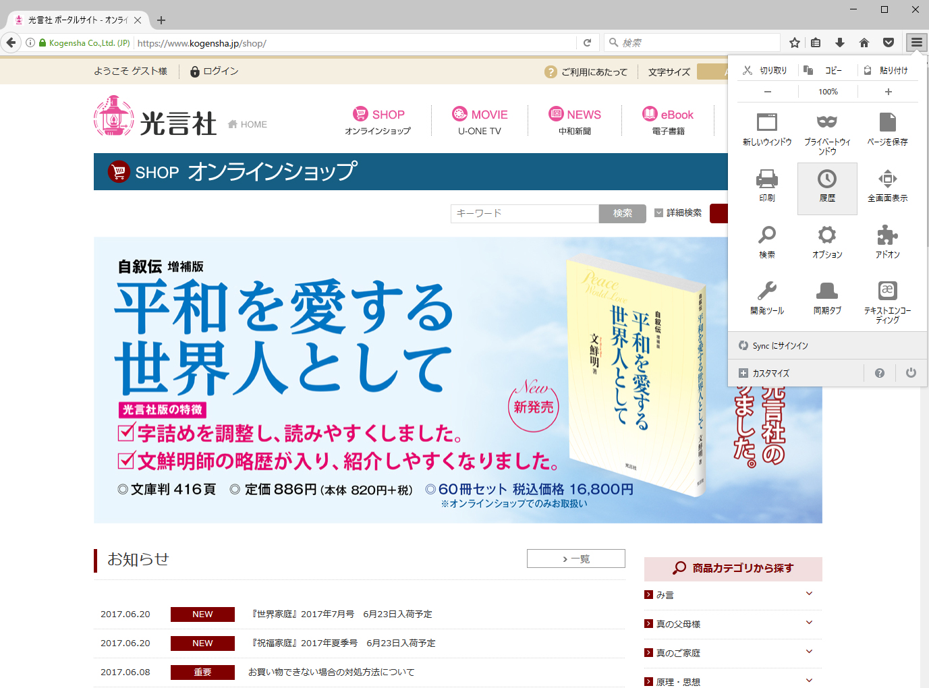Click the site identity info icon

coord(30,42)
